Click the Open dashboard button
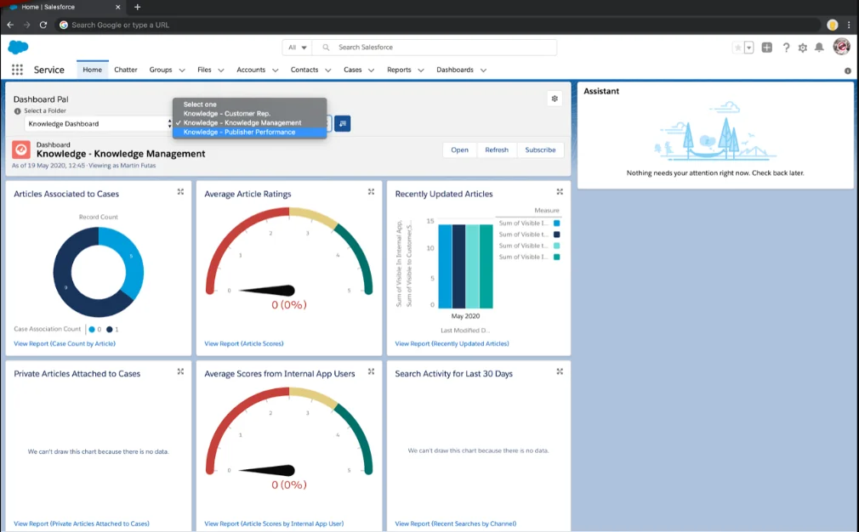 (x=459, y=150)
